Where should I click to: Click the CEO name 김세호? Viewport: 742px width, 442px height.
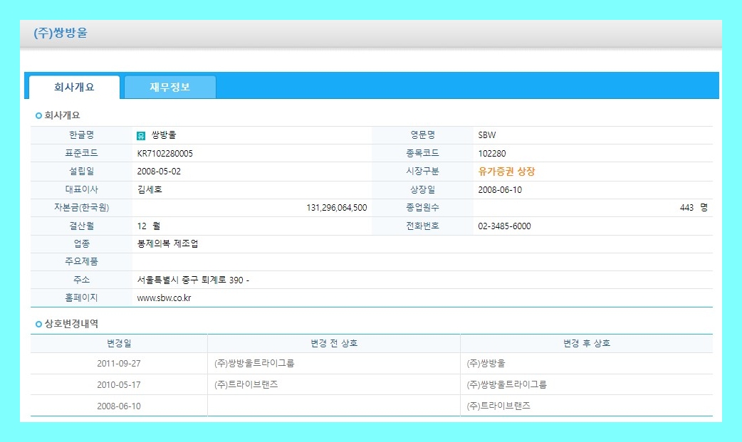tap(150, 189)
